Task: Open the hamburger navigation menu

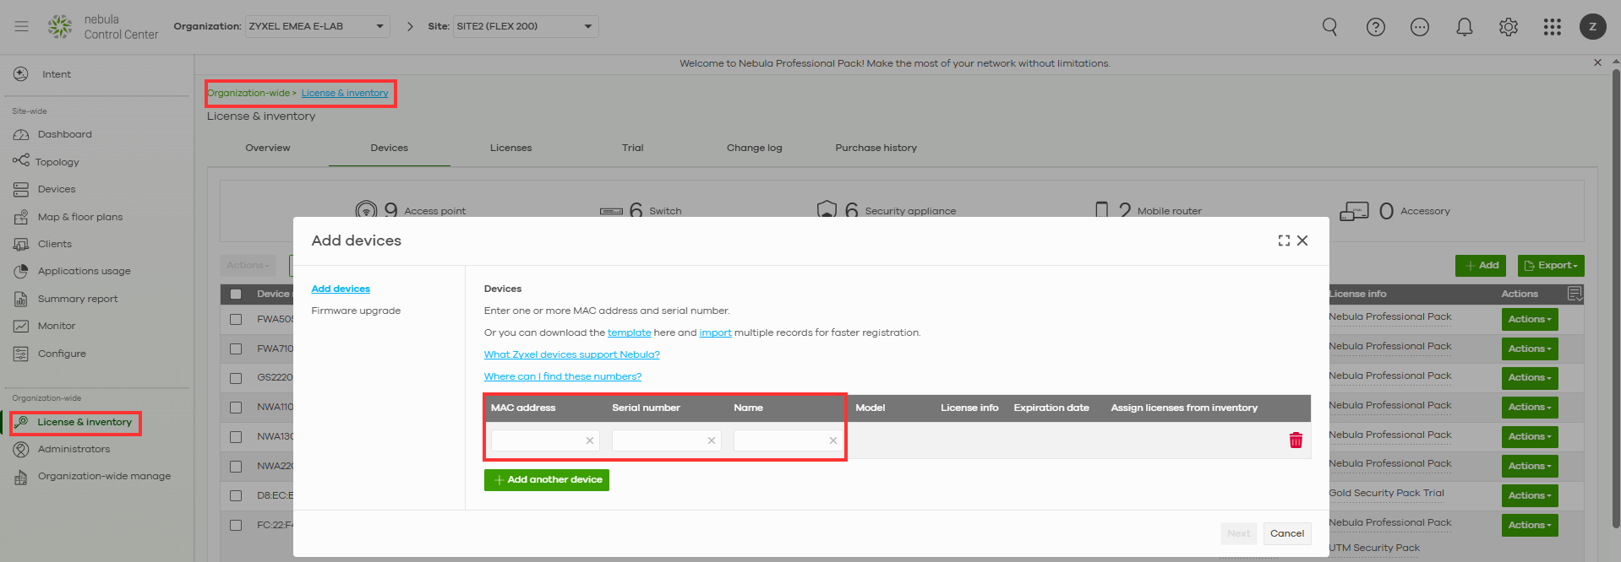Action: coord(22,26)
